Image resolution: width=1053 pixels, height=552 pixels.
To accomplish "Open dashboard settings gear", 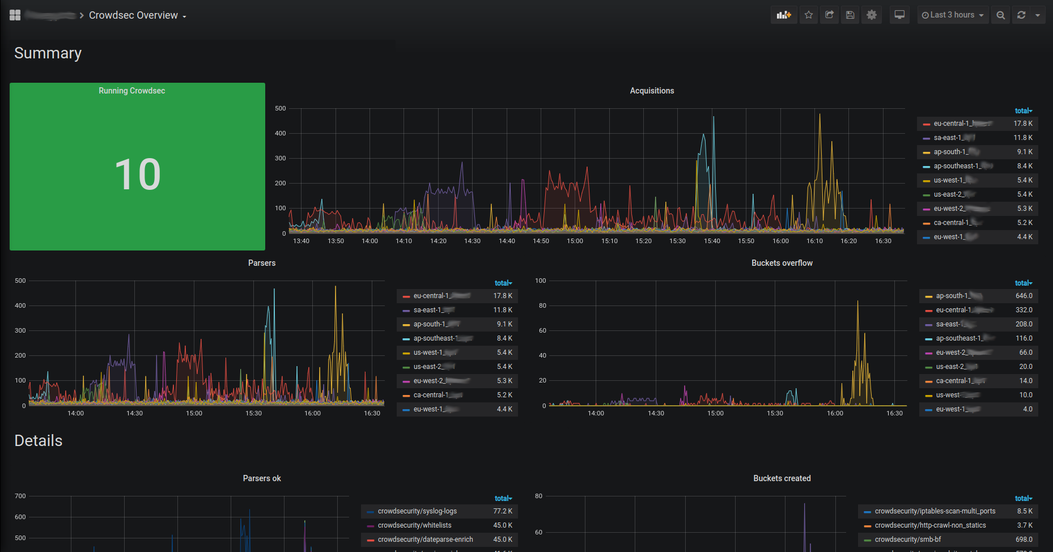I will click(x=872, y=15).
